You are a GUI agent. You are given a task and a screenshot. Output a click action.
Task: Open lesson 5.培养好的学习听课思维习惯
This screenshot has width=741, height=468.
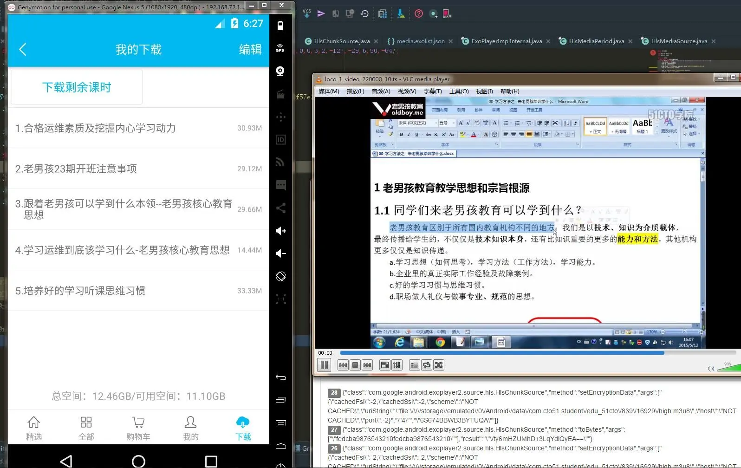pyautogui.click(x=138, y=291)
